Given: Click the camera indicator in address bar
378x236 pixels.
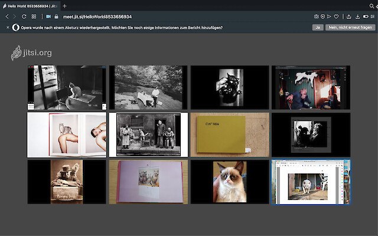Looking at the screenshot, I should point(48,17).
